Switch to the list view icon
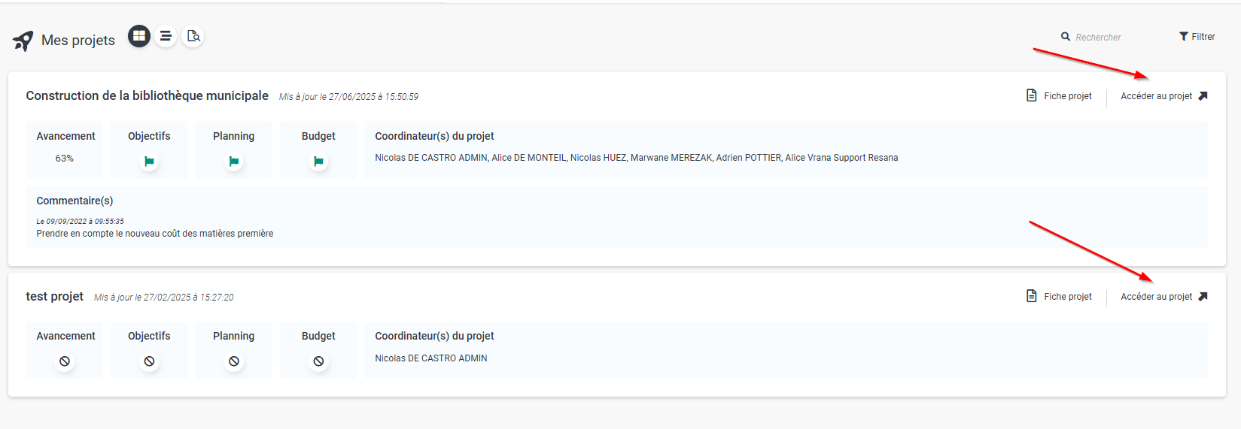This screenshot has height=429, width=1241. 166,36
